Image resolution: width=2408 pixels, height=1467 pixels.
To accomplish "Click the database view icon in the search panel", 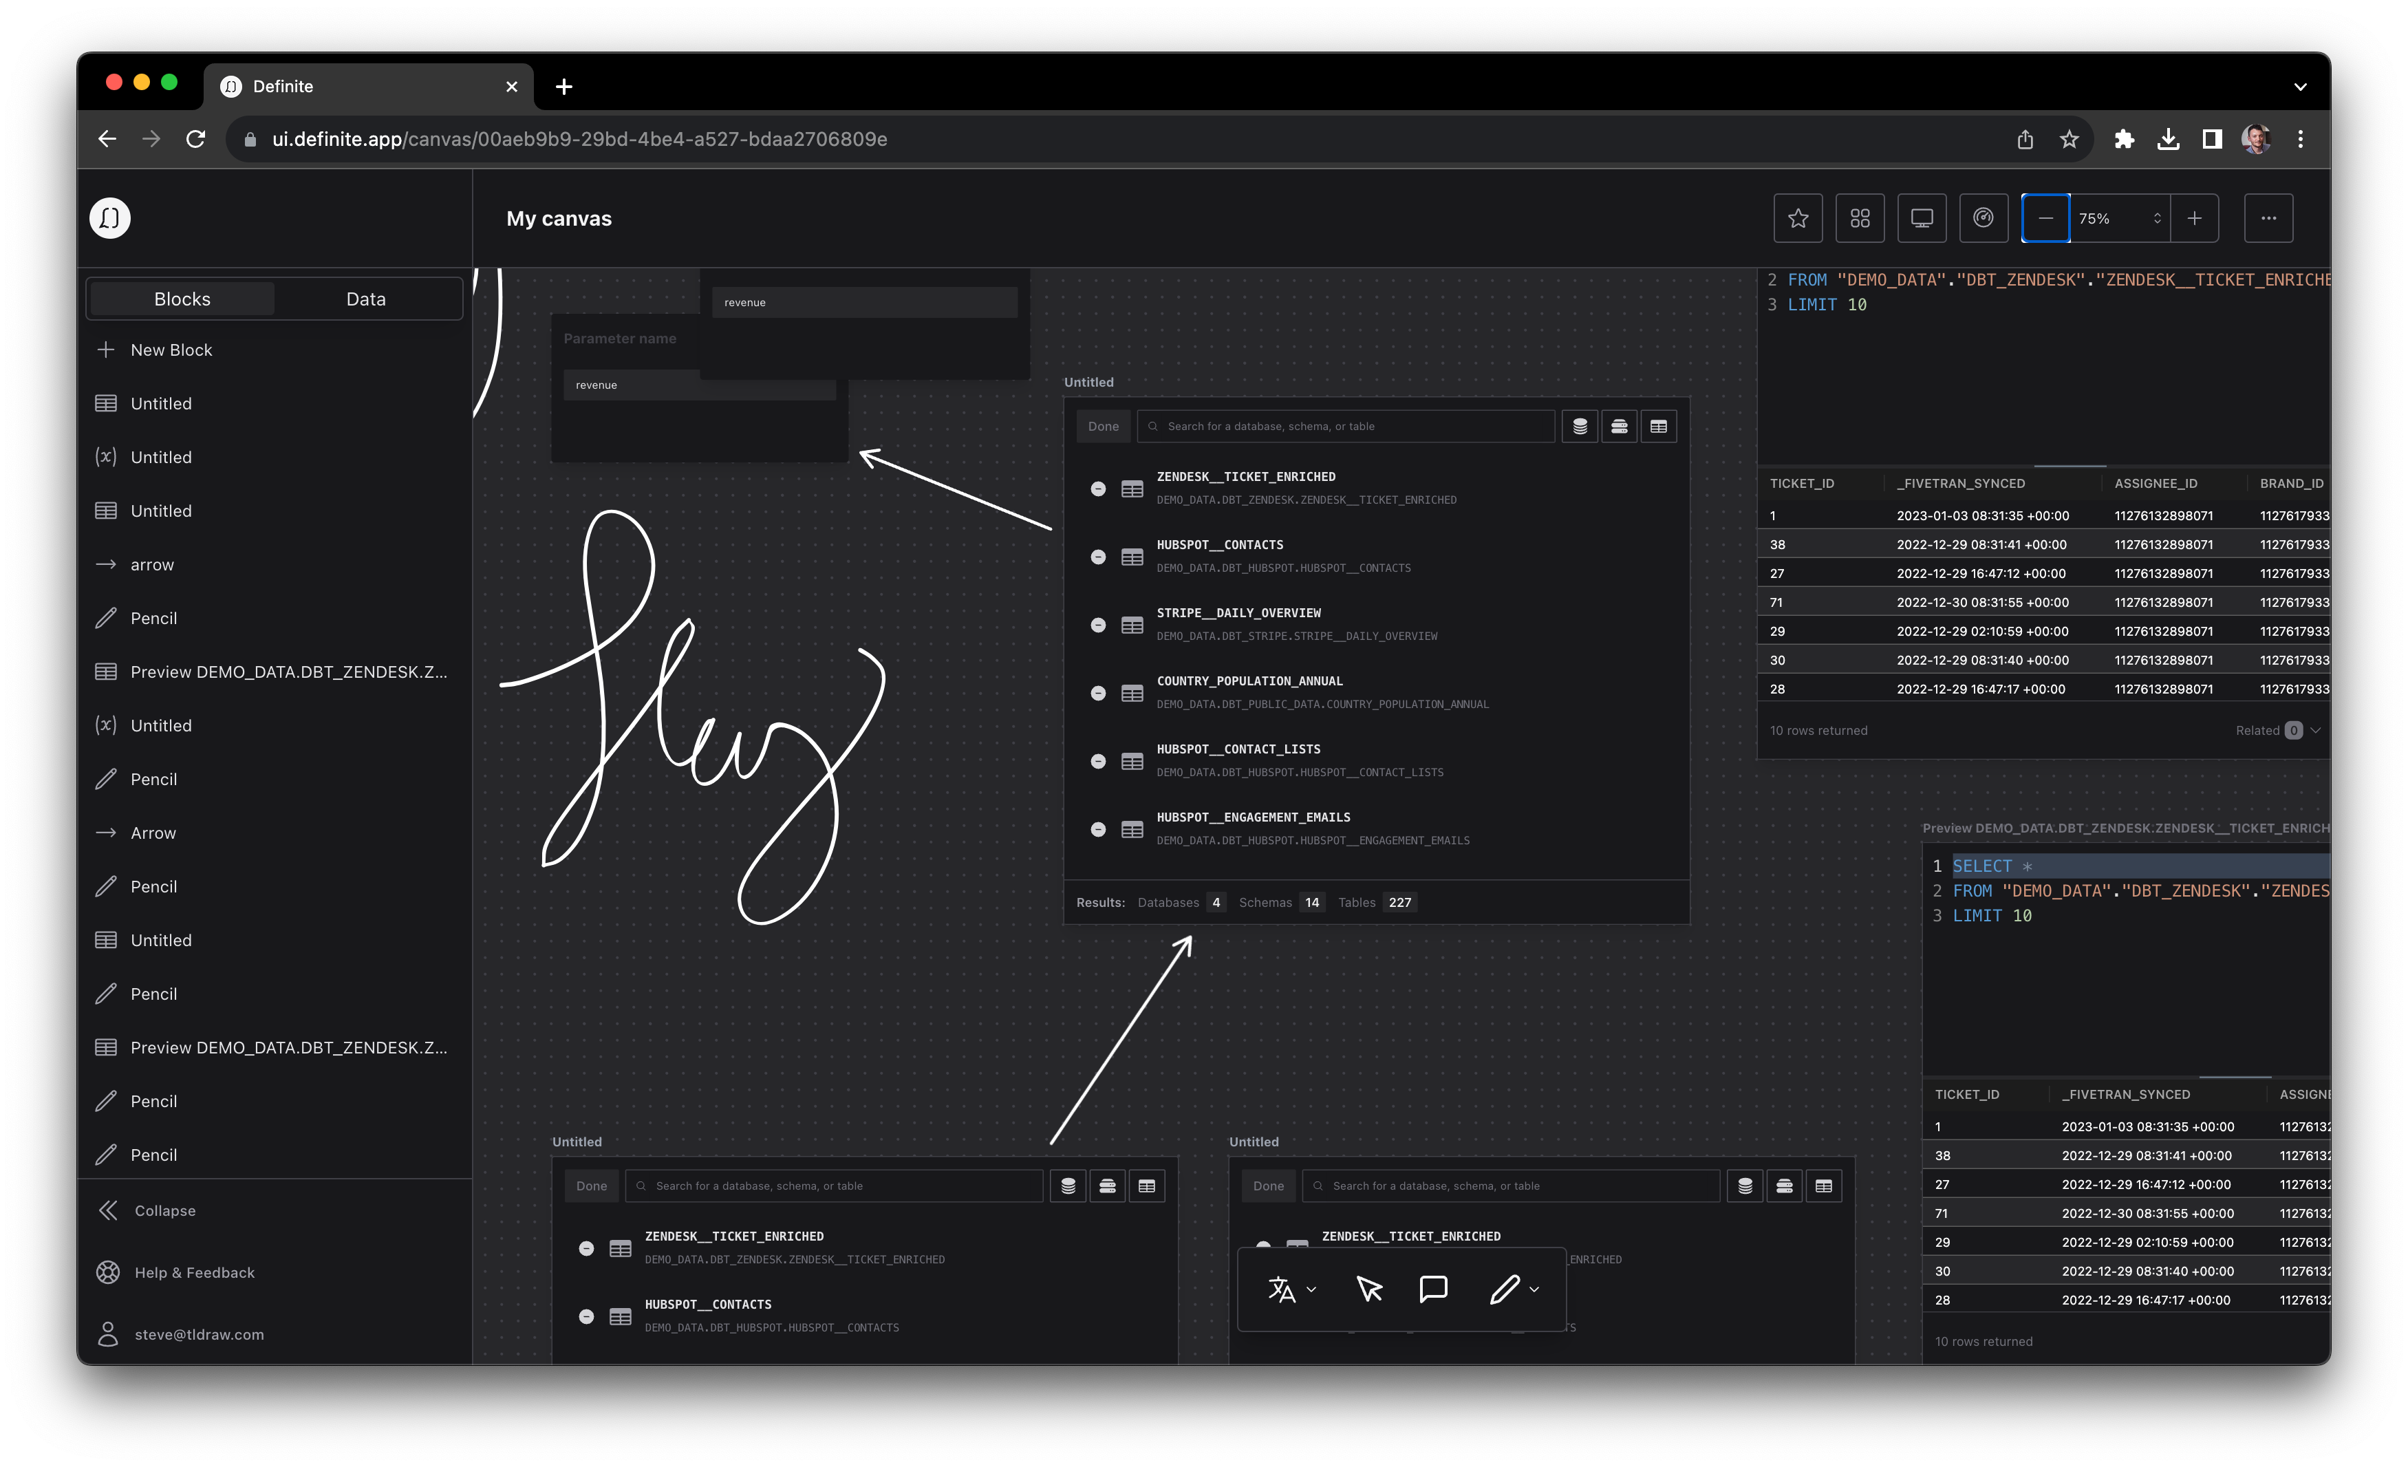I will [x=1580, y=426].
